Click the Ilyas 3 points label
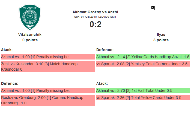Screen dimensions: 191x125 (161, 40)
